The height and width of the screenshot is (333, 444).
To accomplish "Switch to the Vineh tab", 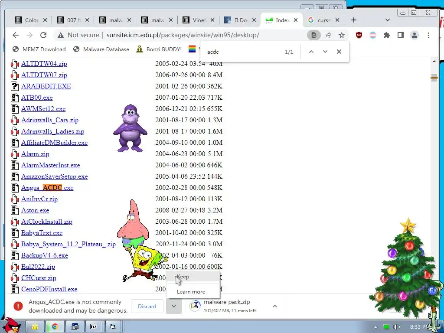I will pyautogui.click(x=199, y=20).
